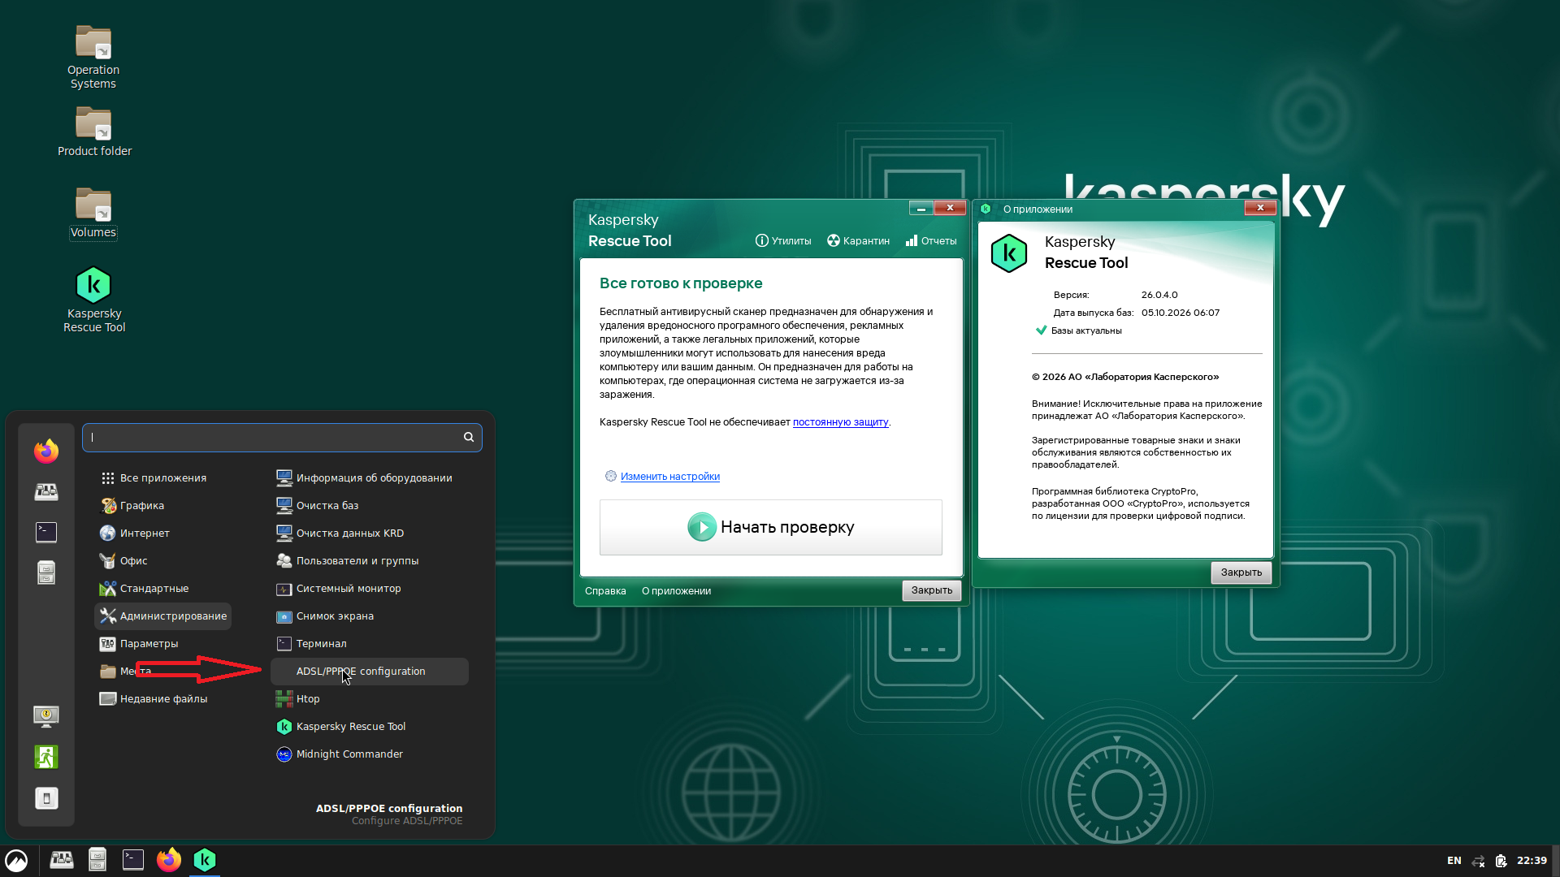Image resolution: width=1560 pixels, height=877 pixels.
Task: Click the green logout icon in sidebar
Action: pos(46,757)
